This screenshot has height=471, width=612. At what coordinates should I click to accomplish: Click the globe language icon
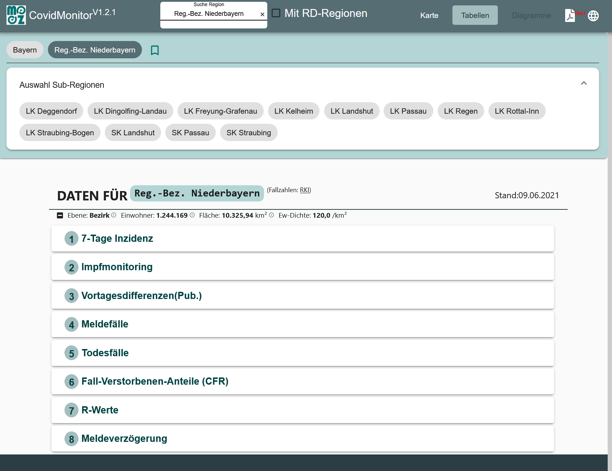tap(593, 16)
